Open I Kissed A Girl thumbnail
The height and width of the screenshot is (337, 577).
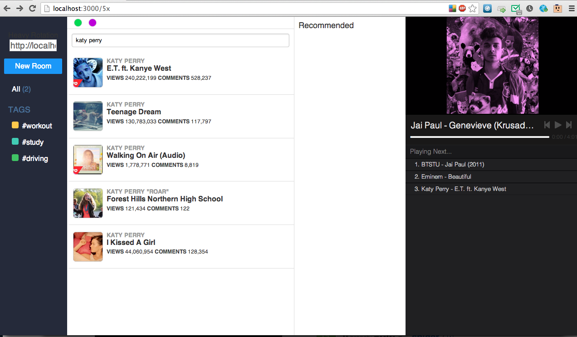[88, 247]
